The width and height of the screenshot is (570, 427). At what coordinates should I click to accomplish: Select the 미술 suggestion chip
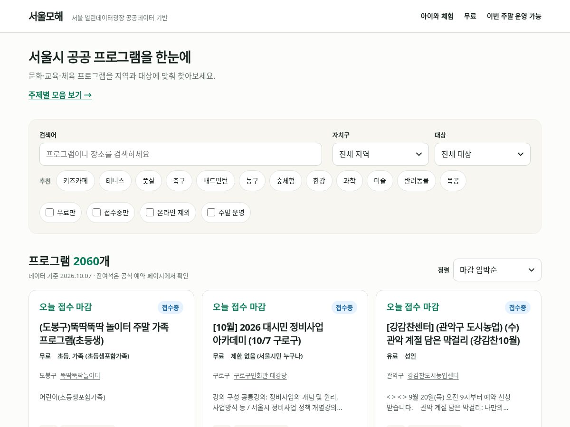click(x=380, y=181)
